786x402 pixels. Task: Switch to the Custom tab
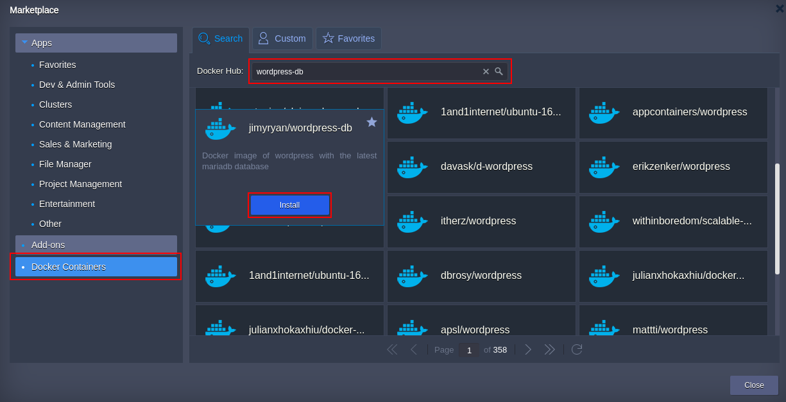(x=282, y=38)
